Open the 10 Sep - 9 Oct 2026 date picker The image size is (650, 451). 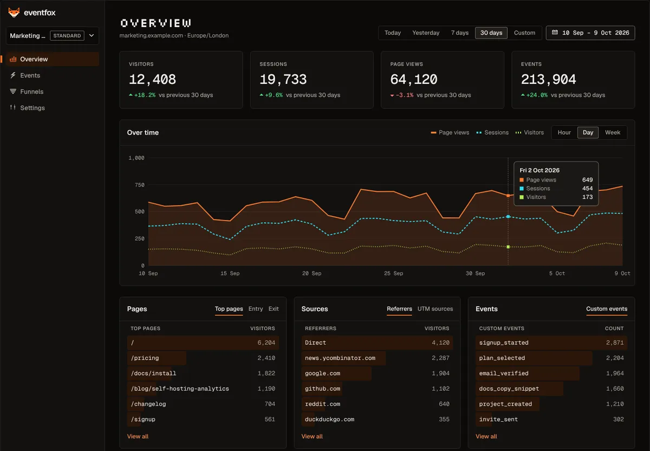590,33
